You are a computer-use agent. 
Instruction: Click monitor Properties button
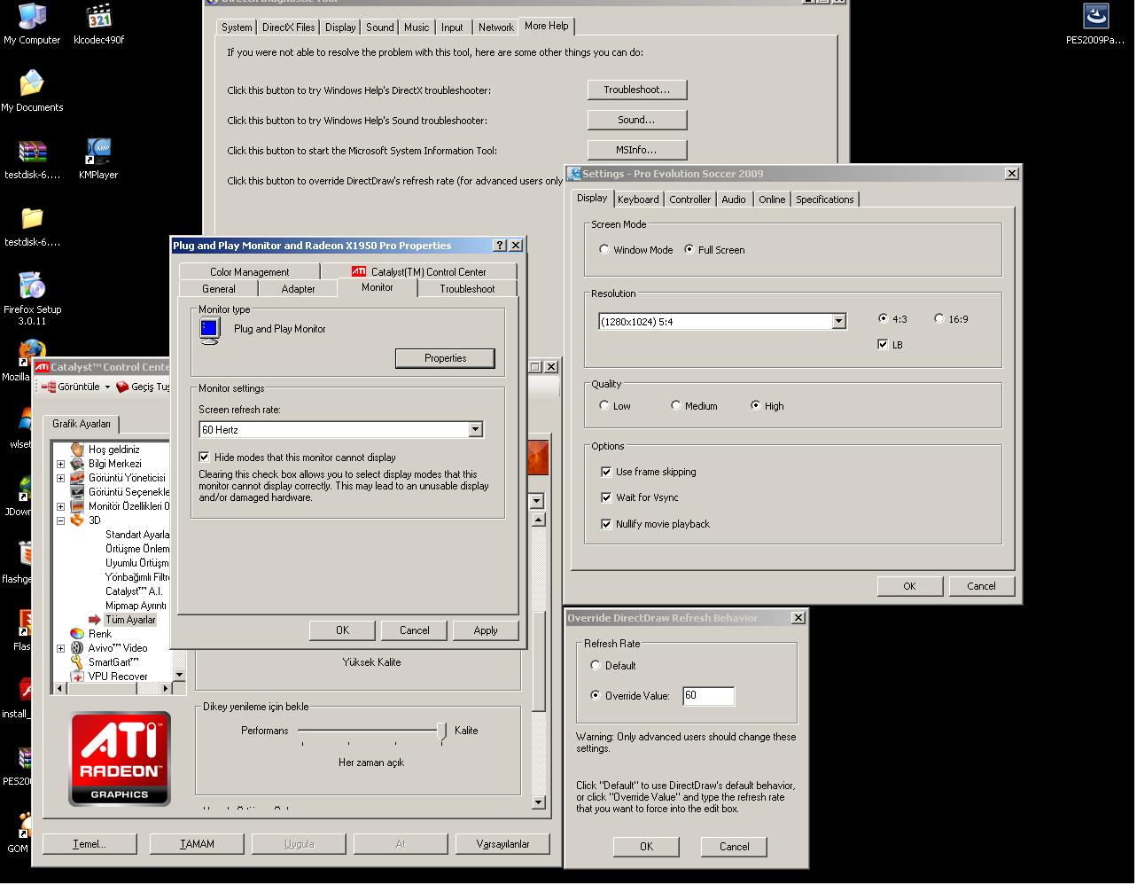tap(445, 358)
